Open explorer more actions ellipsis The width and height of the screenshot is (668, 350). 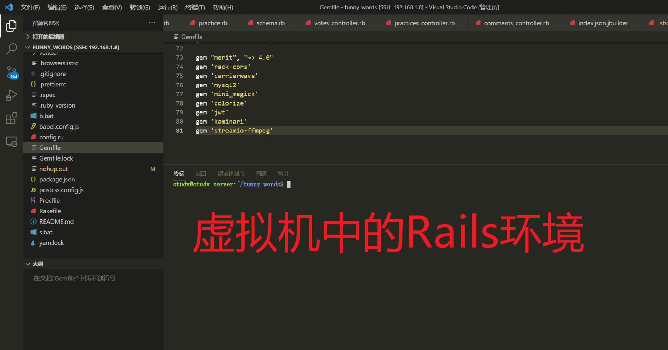(152, 23)
